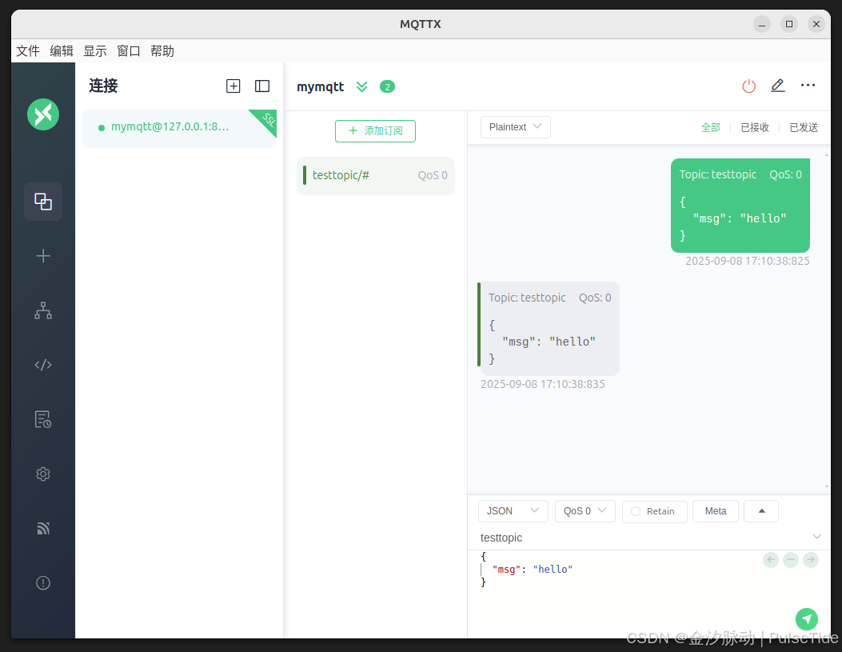Open the 文件 menu
The height and width of the screenshot is (652, 842).
[28, 51]
